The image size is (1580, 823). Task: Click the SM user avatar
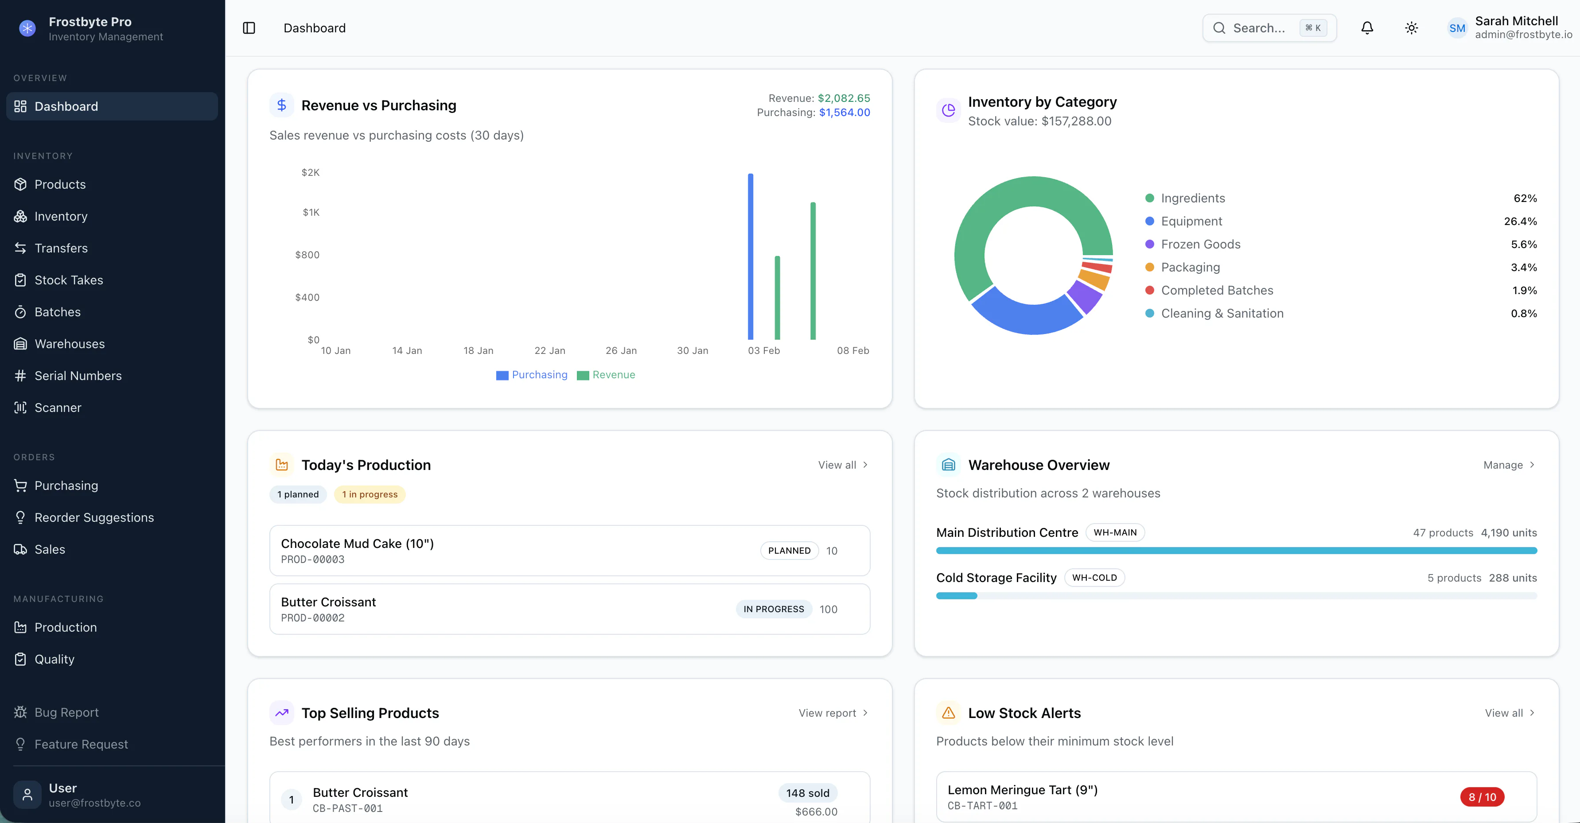point(1457,28)
